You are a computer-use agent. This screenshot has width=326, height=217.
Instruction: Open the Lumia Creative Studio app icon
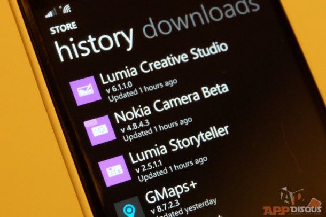click(x=86, y=91)
